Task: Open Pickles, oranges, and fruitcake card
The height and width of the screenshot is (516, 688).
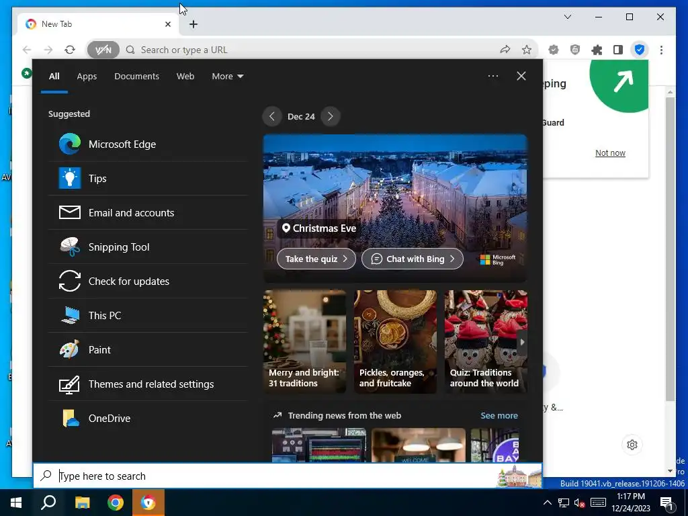Action: pyautogui.click(x=395, y=342)
